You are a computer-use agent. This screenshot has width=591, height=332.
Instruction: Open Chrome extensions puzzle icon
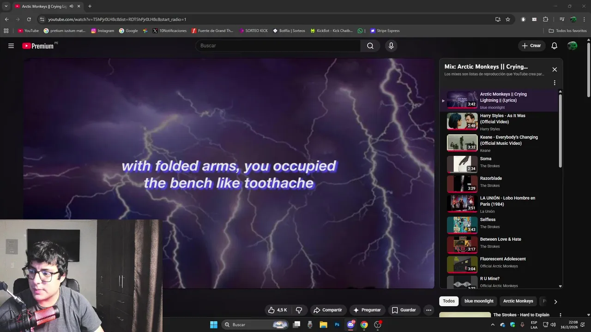tap(545, 19)
